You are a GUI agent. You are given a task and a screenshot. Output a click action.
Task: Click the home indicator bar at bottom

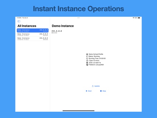78,111
